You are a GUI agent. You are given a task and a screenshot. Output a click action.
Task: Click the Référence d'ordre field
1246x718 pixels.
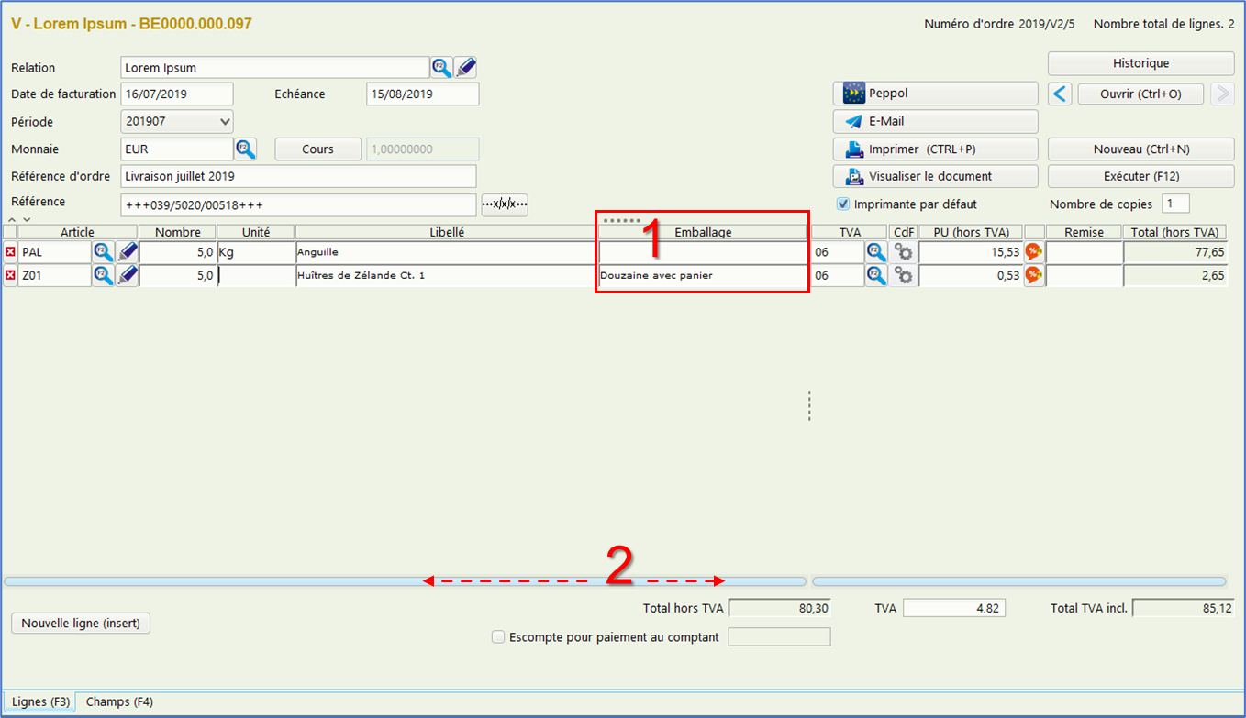(299, 176)
